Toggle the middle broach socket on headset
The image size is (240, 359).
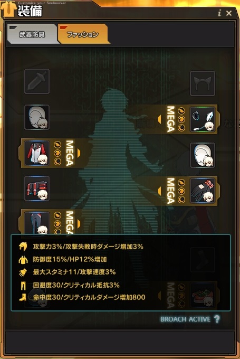click(181, 119)
